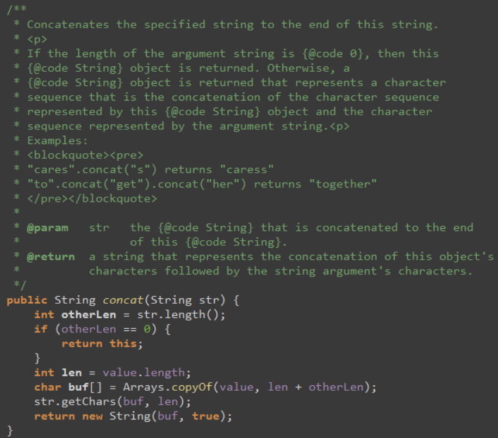Viewport: 498px width, 438px height.
Task: Click the method's final closing brace
Action: pyautogui.click(x=10, y=430)
